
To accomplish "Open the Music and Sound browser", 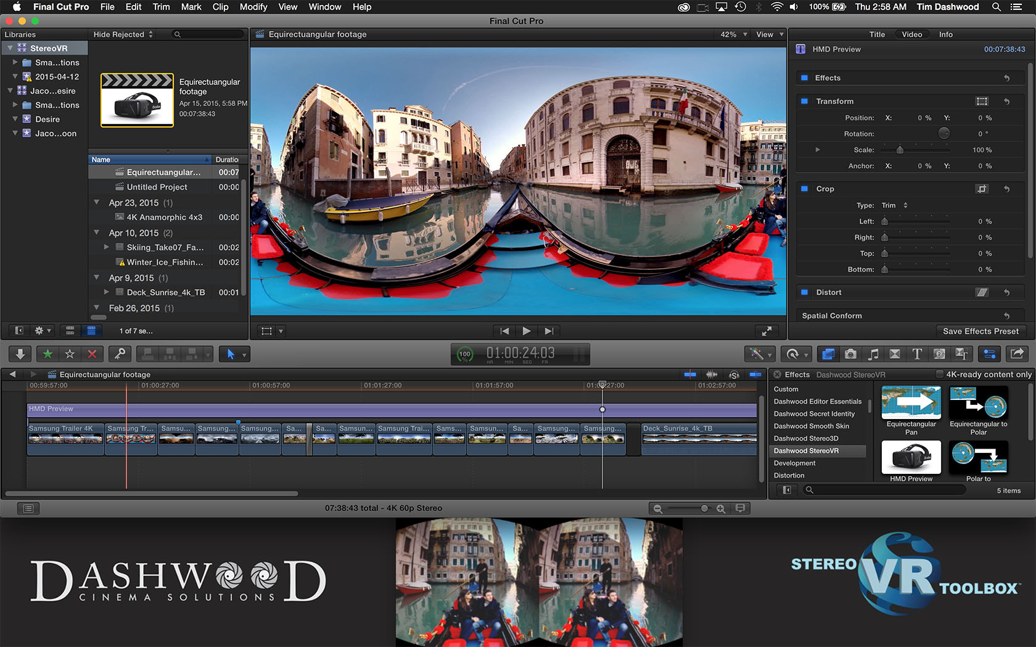I will (x=873, y=354).
